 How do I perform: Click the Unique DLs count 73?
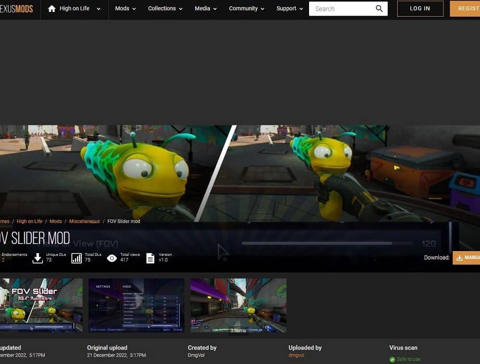point(48,260)
